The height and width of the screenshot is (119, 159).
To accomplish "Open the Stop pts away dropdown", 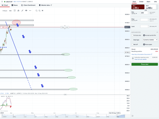I will pos(153,19).
